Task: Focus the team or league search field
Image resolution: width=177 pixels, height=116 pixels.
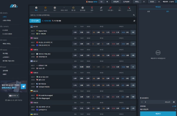Action: 81,15
